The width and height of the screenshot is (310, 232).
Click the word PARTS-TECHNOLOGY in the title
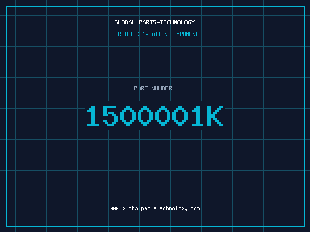point(167,22)
